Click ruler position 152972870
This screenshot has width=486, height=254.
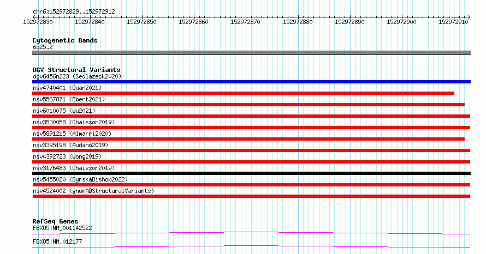click(x=245, y=22)
